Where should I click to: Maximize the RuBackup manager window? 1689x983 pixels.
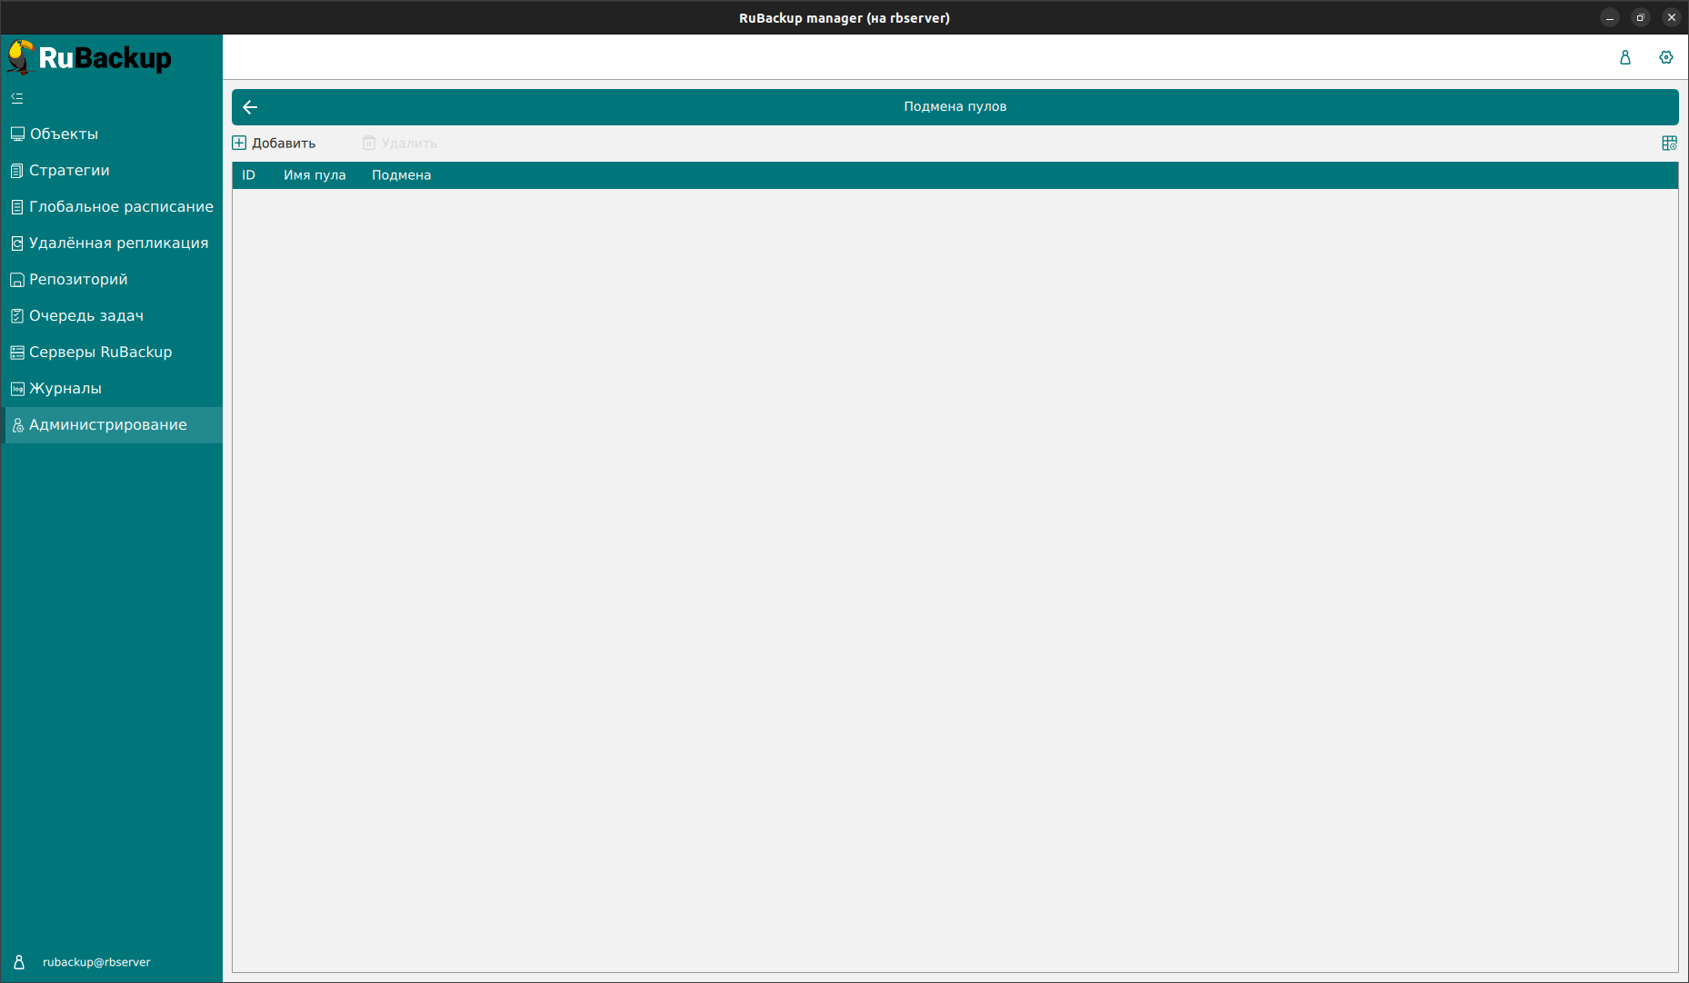pos(1641,17)
